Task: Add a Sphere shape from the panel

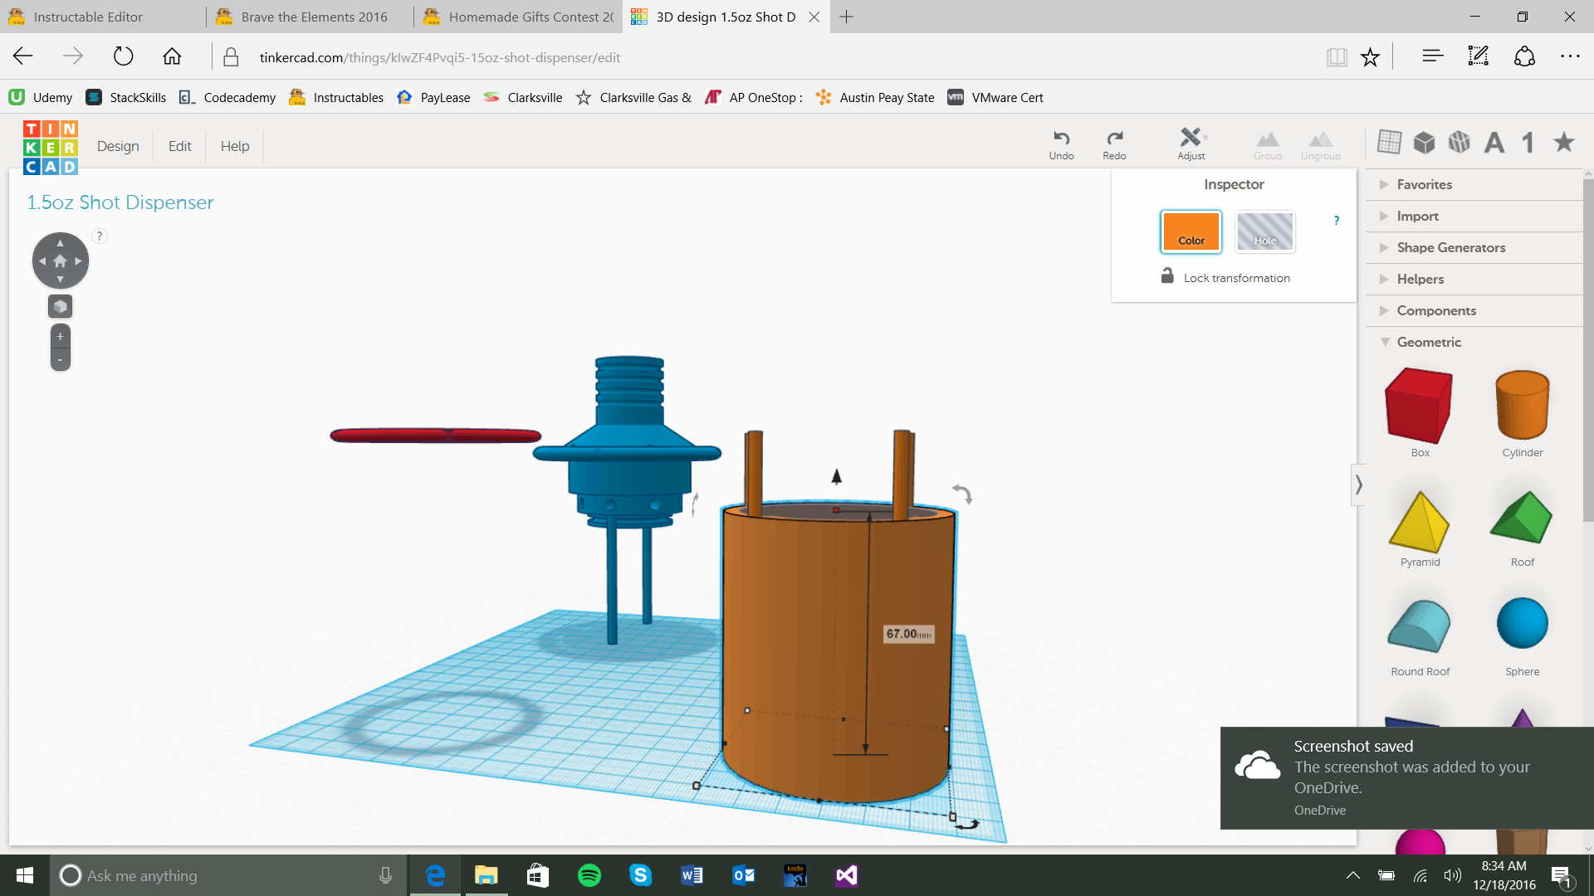Action: (1522, 624)
